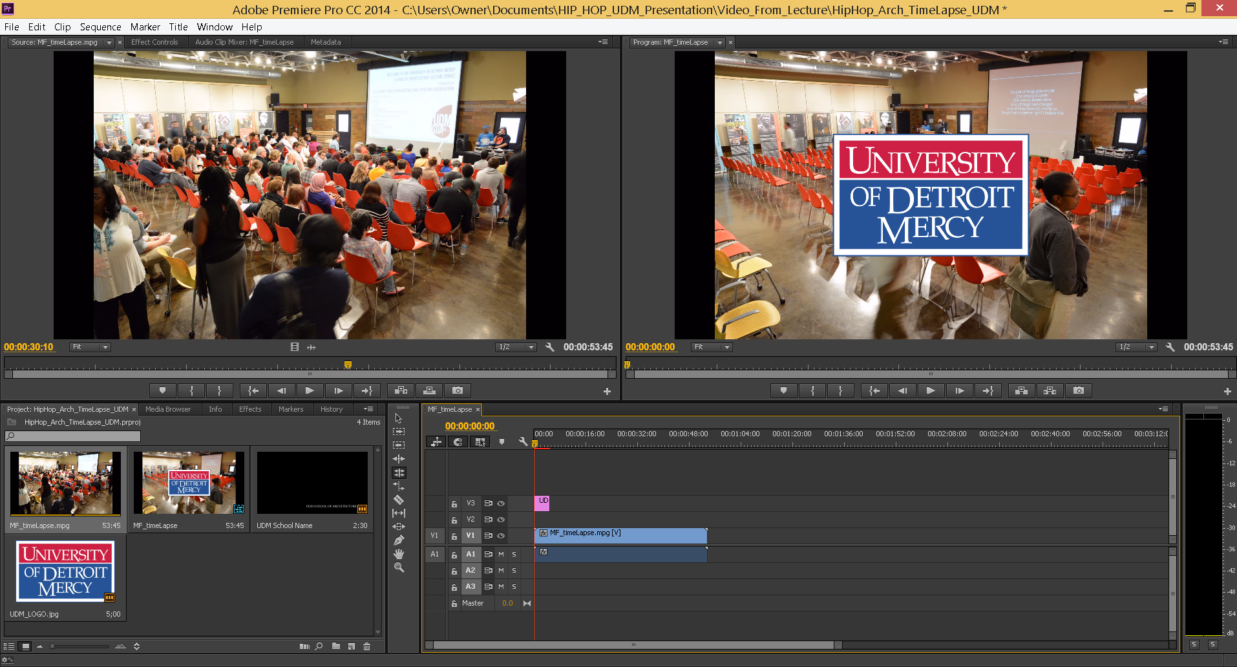Toggle snap in timeline
Image resolution: width=1237 pixels, height=667 pixels.
(x=458, y=441)
